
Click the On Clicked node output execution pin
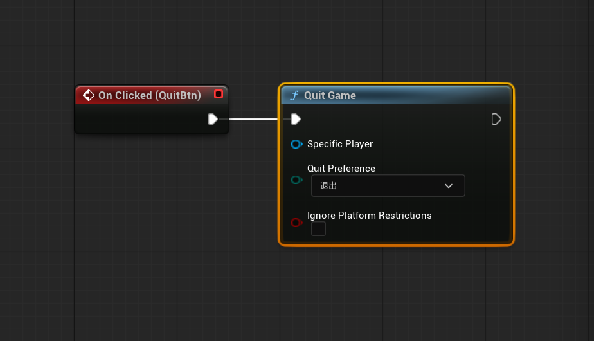click(213, 119)
